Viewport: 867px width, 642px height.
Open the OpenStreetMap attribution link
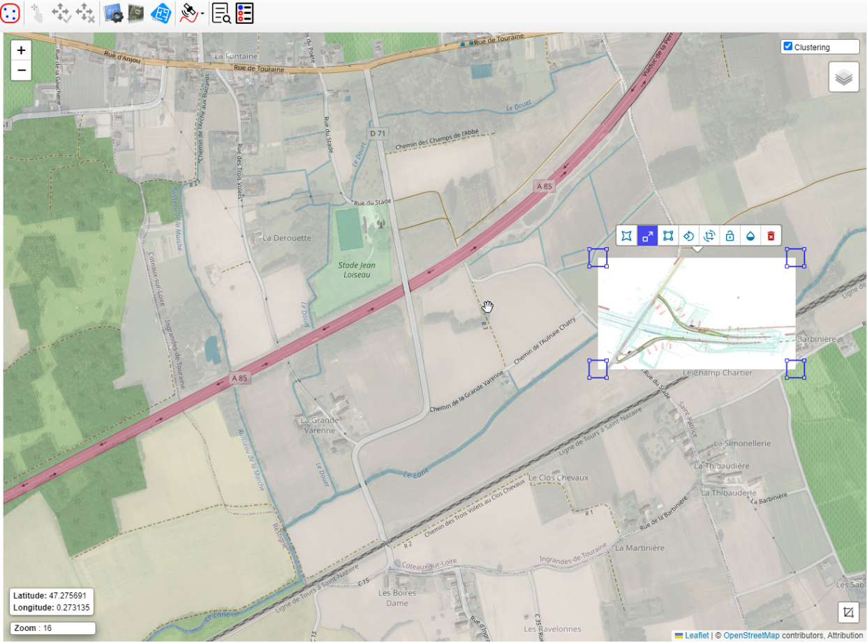750,636
